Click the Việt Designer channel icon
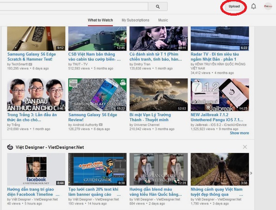Image resolution: width=276 pixels, height=210 pixels. coord(10,147)
